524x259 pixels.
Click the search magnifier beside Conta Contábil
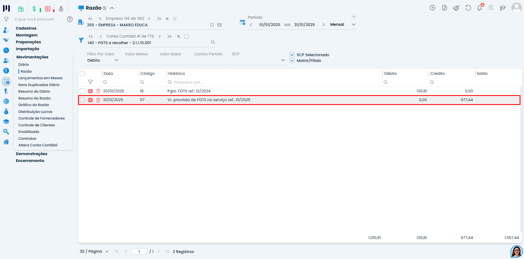click(x=213, y=42)
